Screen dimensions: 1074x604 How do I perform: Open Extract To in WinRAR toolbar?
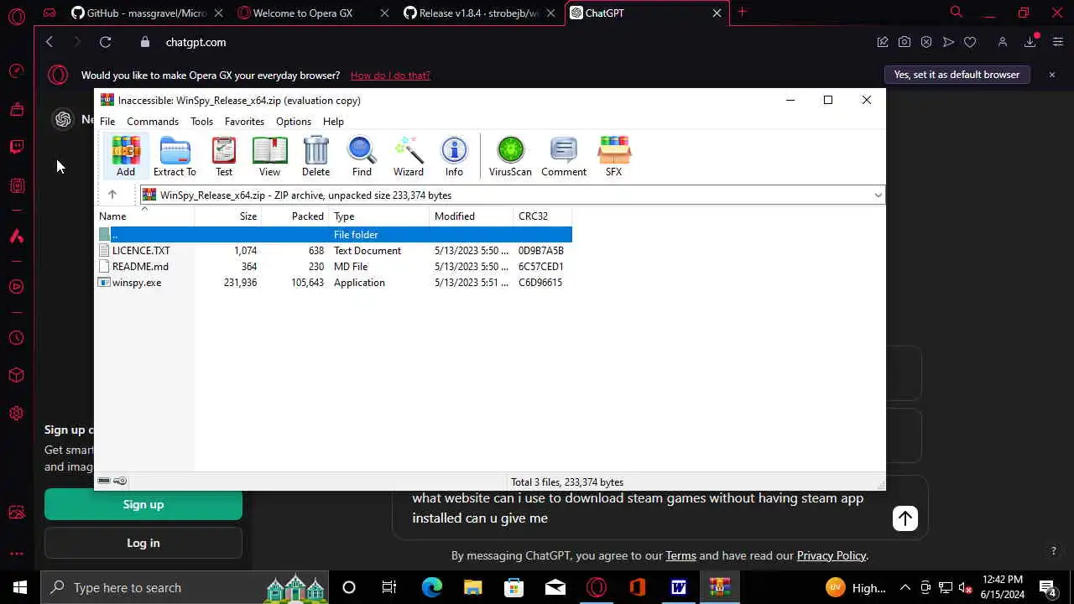click(x=175, y=156)
